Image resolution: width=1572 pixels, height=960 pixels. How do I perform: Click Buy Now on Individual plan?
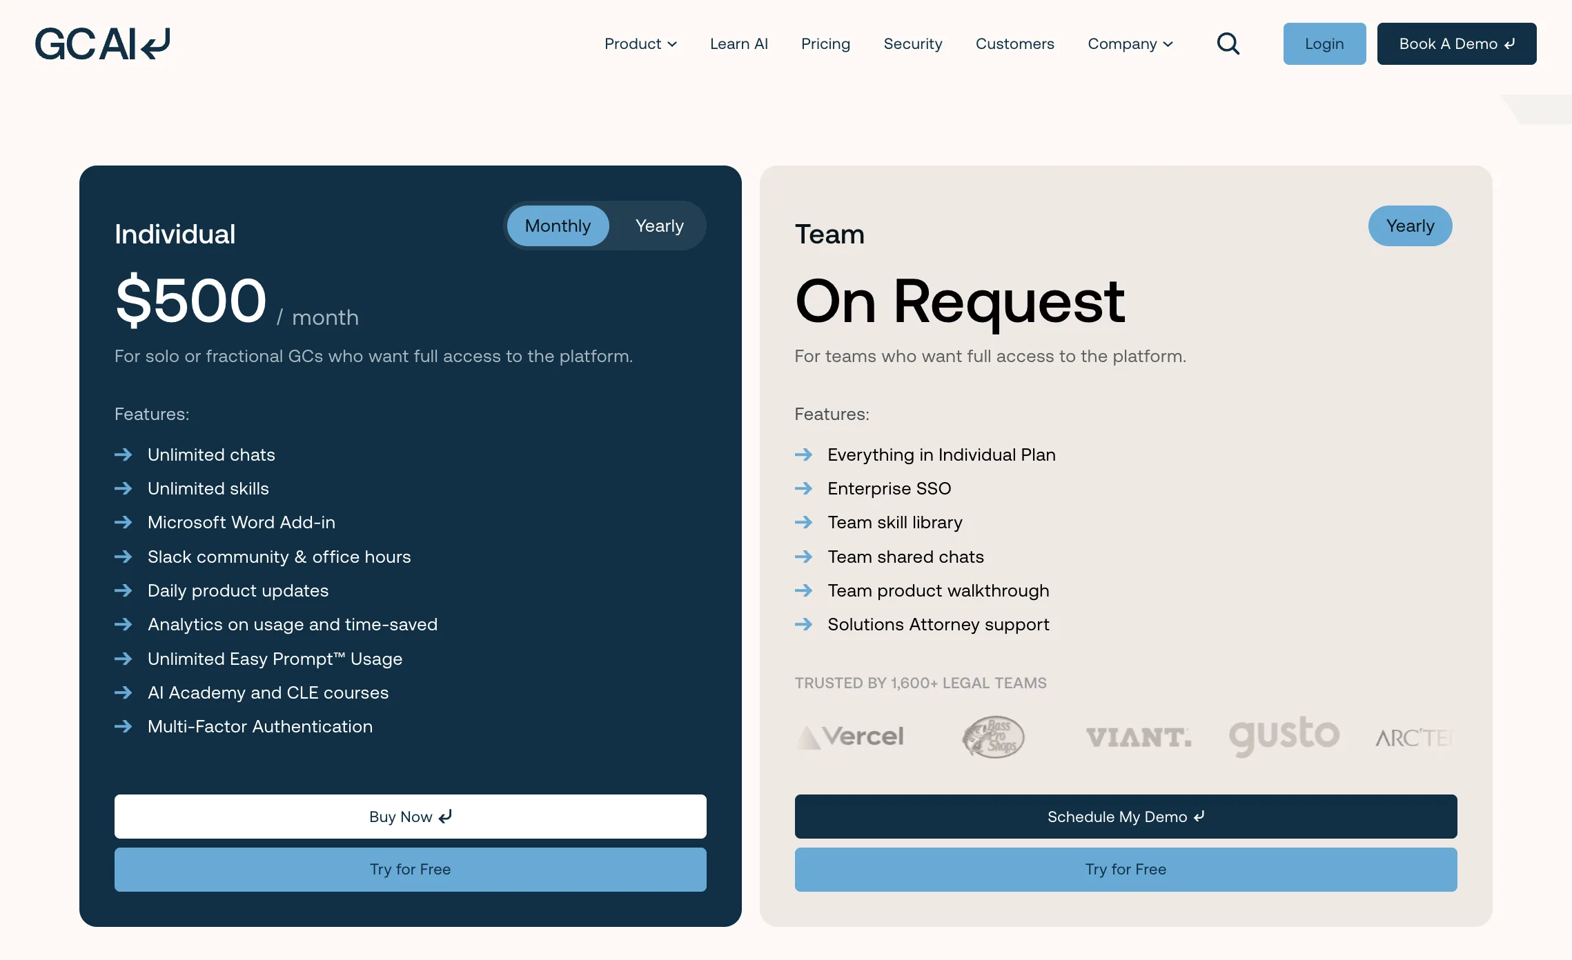pyautogui.click(x=410, y=817)
